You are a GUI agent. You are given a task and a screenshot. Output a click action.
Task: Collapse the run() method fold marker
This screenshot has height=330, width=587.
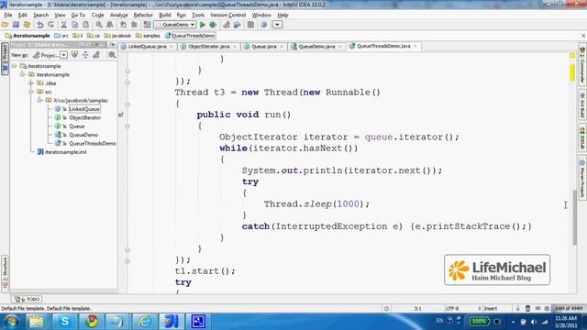[x=127, y=126]
